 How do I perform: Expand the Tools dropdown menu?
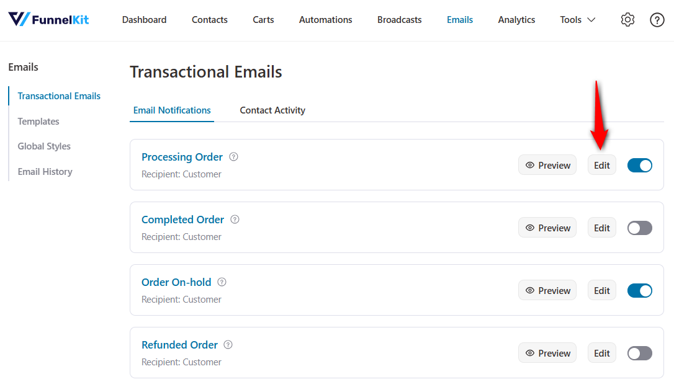pos(577,20)
